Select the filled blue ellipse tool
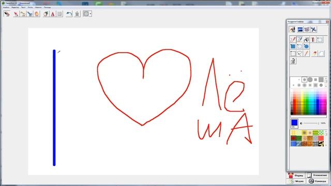The image size is (331, 186). click(x=306, y=46)
